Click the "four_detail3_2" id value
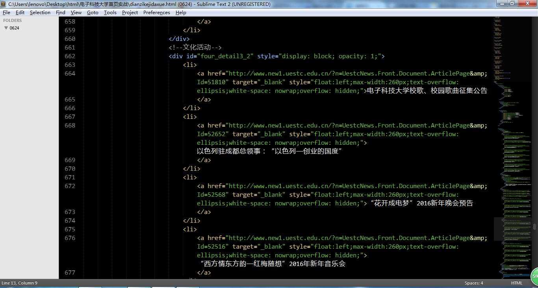538x288 pixels. (225, 56)
